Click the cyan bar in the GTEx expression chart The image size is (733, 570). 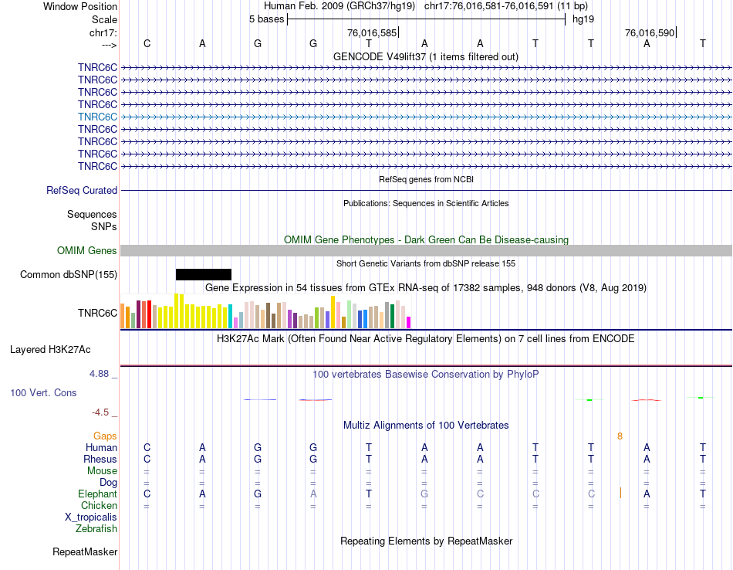pos(230,317)
